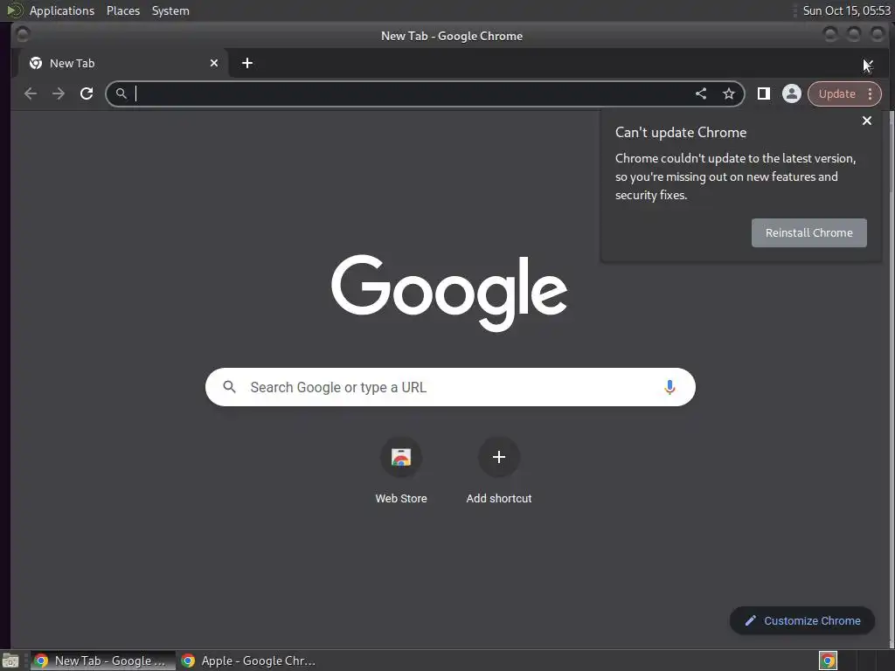Open a new tab with the plus icon
This screenshot has width=895, height=671.
click(247, 63)
